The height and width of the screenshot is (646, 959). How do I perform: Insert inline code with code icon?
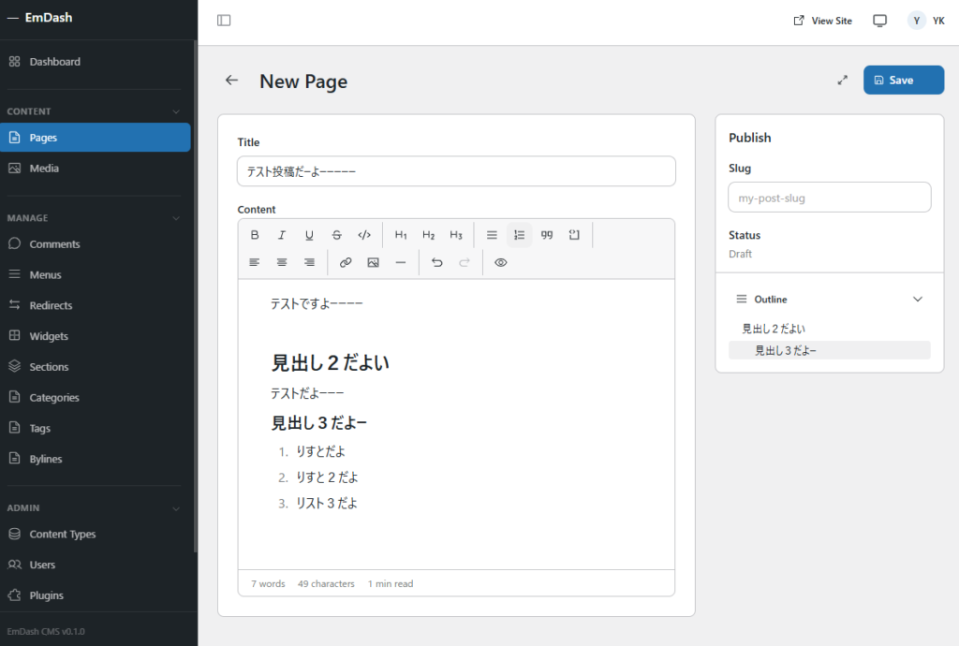coord(364,235)
